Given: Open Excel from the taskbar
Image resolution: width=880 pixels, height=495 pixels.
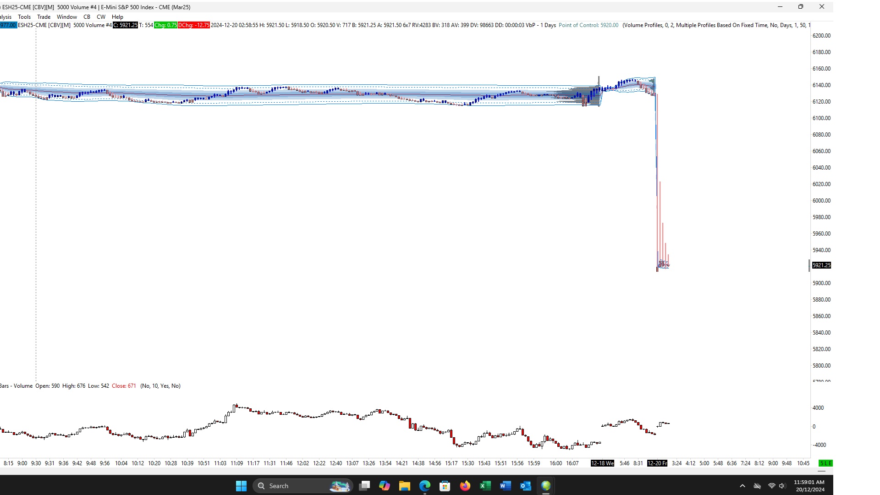Looking at the screenshot, I should pyautogui.click(x=485, y=486).
